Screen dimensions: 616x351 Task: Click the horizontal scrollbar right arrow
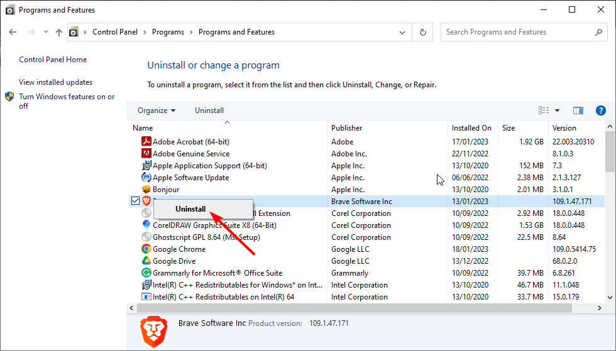[x=600, y=308]
